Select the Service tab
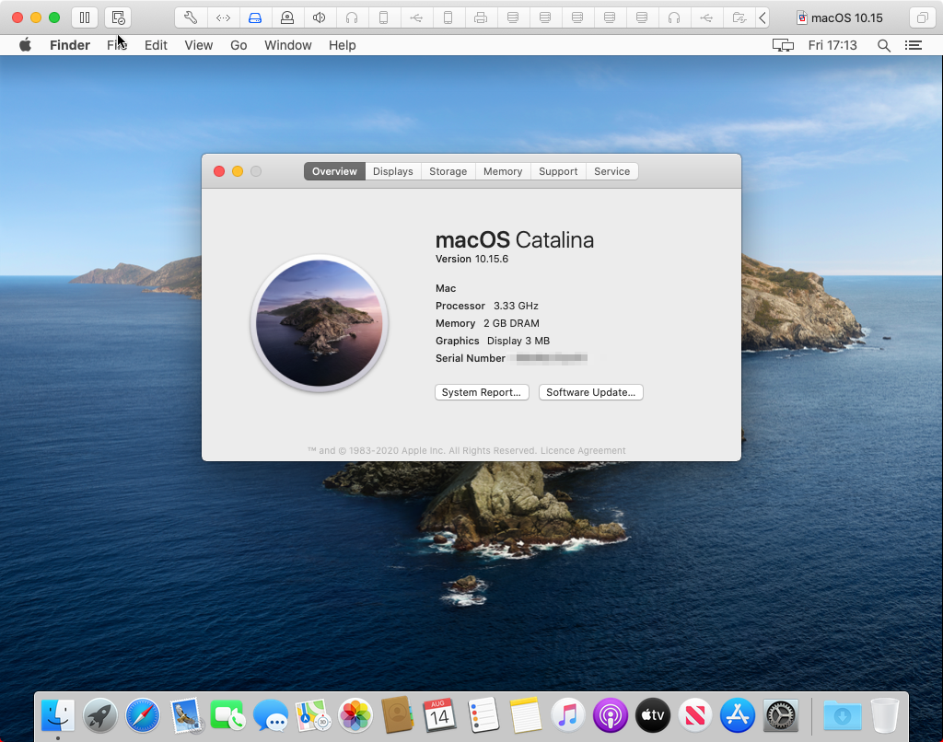Viewport: 943px width, 742px height. pyautogui.click(x=611, y=170)
